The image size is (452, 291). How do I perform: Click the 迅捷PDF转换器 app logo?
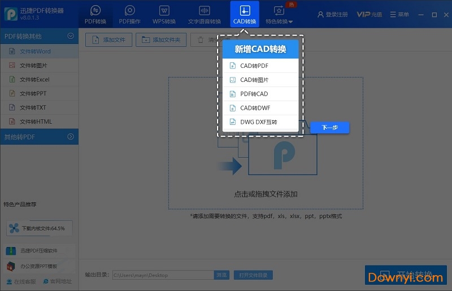(x=11, y=14)
